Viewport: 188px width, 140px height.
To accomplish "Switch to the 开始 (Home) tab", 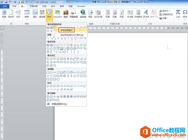I will [x=14, y=6].
